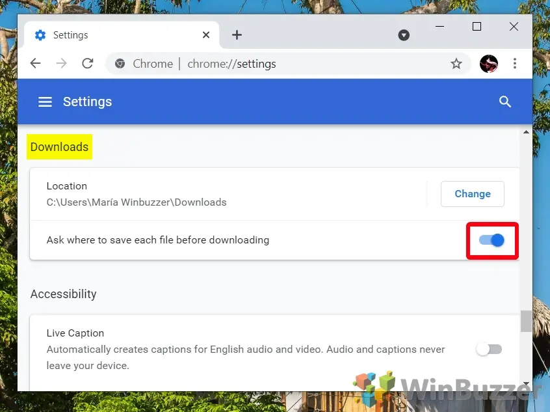Click the scrollbar down arrow
Image resolution: width=550 pixels, height=412 pixels.
coord(526,384)
